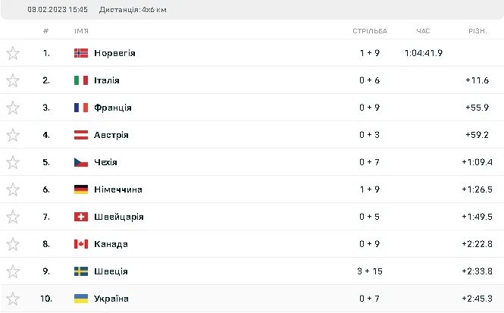Viewport: 504px width, 313px height.
Task: Toggle favorite star for Італія
Action: coord(13,80)
